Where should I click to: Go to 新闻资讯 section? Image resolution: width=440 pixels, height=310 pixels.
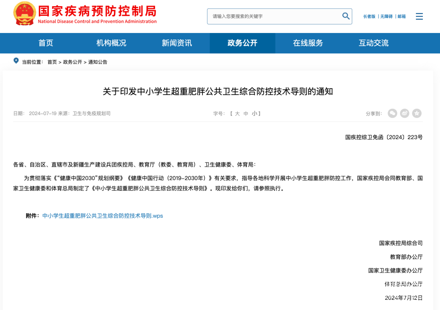(x=177, y=43)
